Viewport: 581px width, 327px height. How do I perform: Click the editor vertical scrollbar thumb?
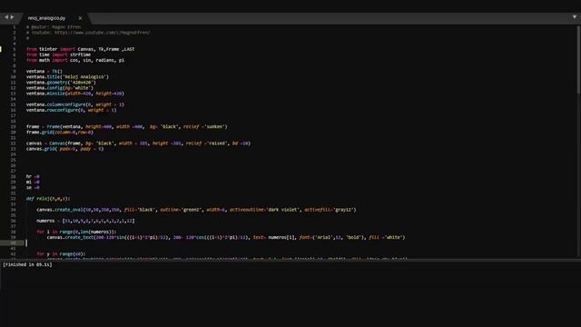pos(578,59)
